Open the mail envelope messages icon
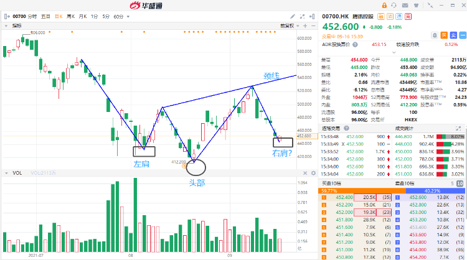 tap(405, 6)
